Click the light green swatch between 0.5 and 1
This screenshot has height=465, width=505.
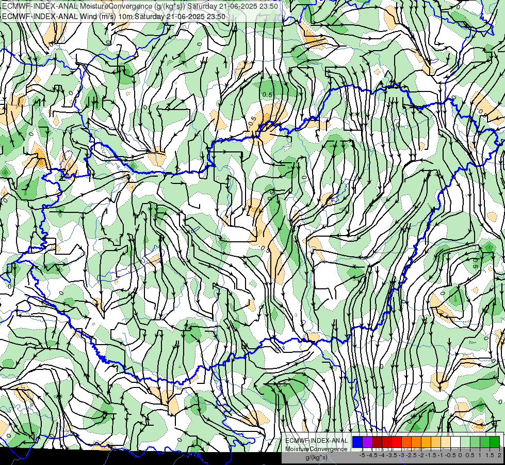(475, 442)
